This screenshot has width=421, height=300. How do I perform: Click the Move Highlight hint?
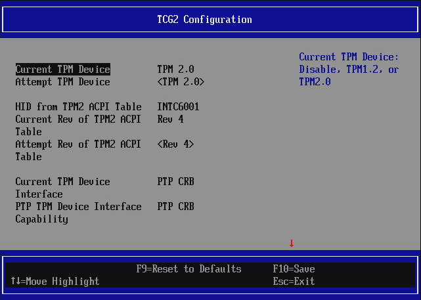point(55,281)
